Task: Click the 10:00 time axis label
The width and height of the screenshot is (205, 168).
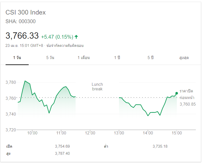Action: pos(32,133)
